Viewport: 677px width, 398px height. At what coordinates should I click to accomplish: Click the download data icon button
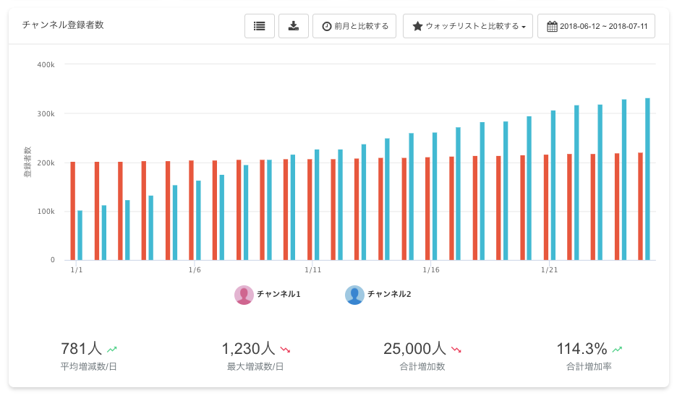294,26
